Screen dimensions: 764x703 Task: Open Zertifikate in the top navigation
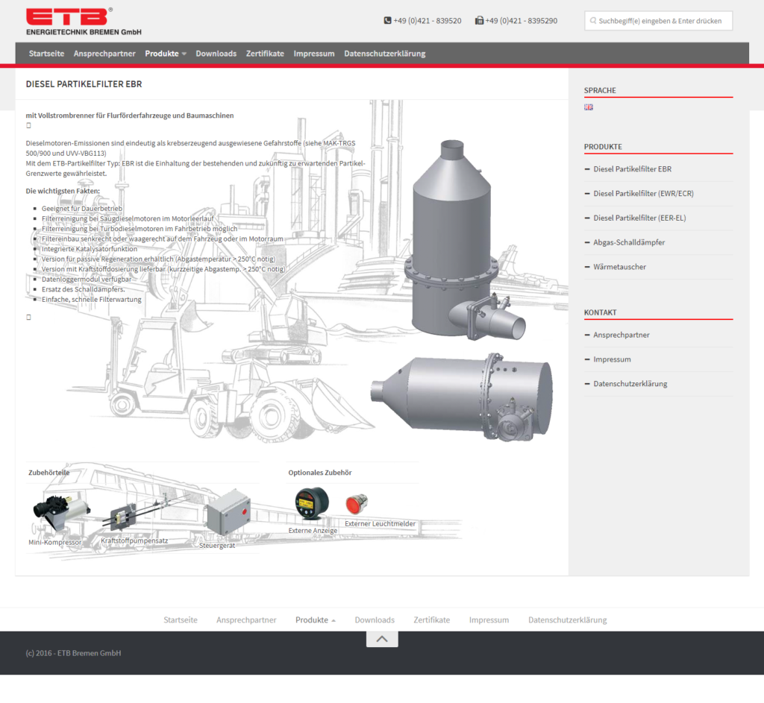pos(265,54)
